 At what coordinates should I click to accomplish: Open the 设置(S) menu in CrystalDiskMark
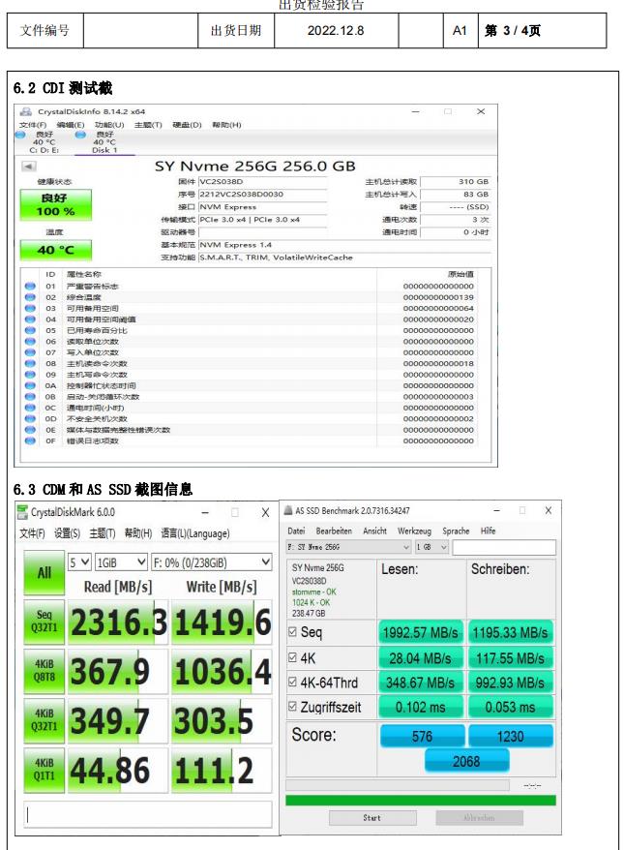coord(67,533)
